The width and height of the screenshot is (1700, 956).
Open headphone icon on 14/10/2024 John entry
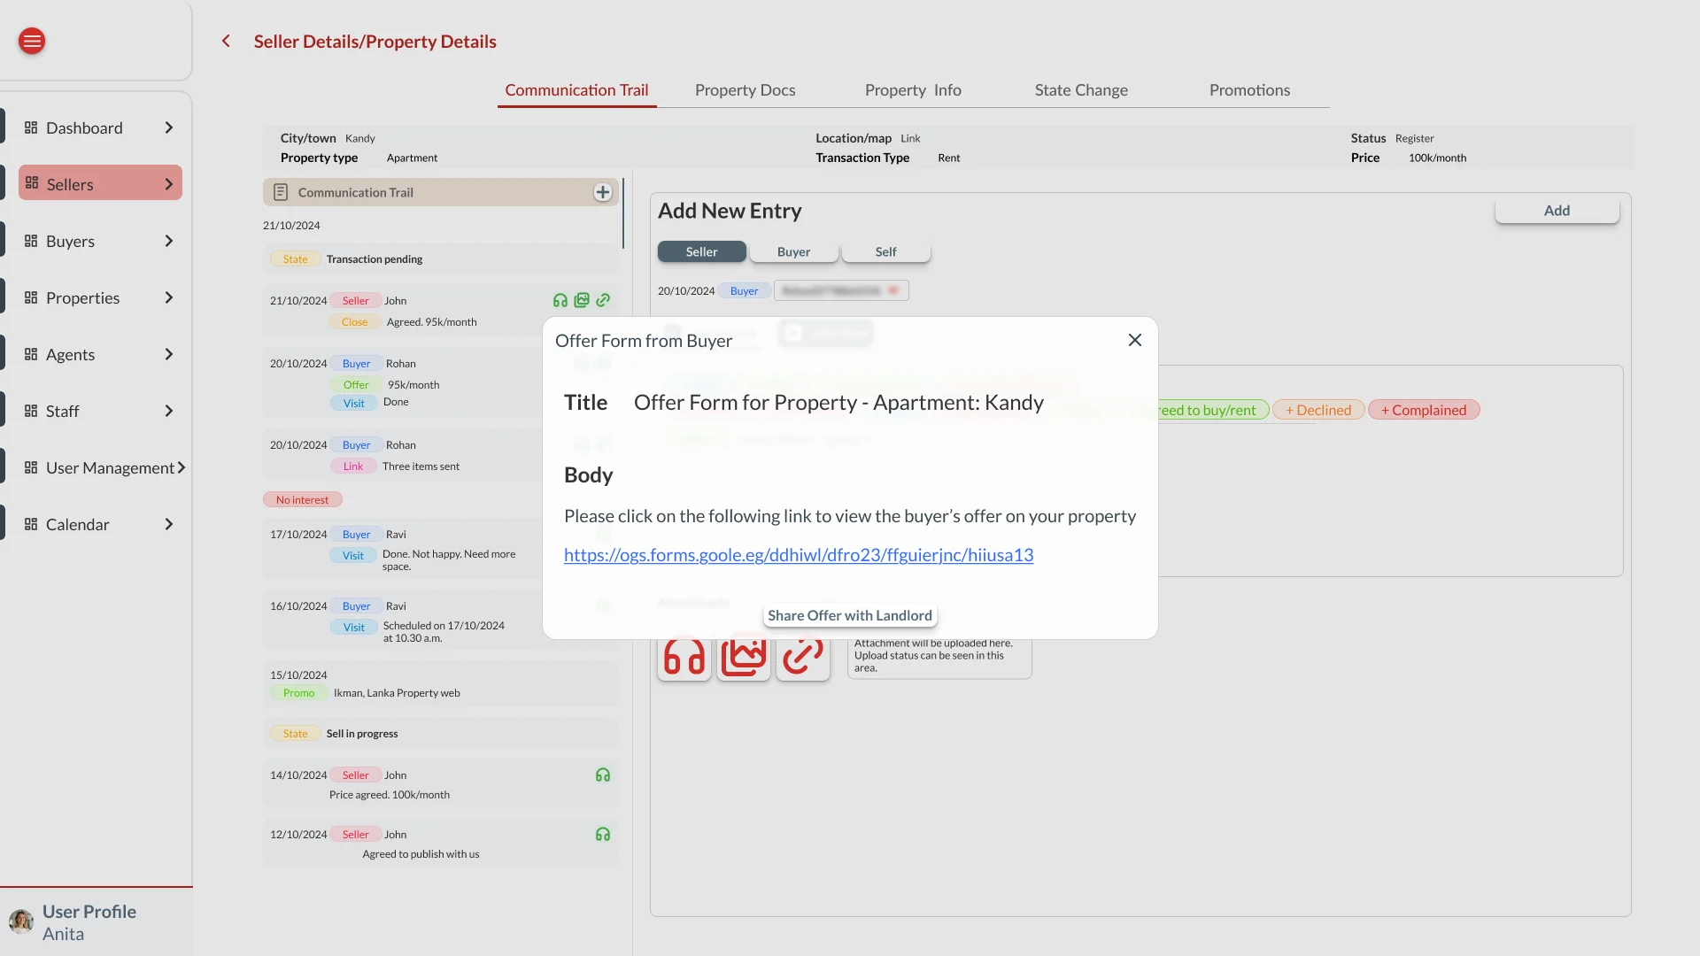(603, 775)
